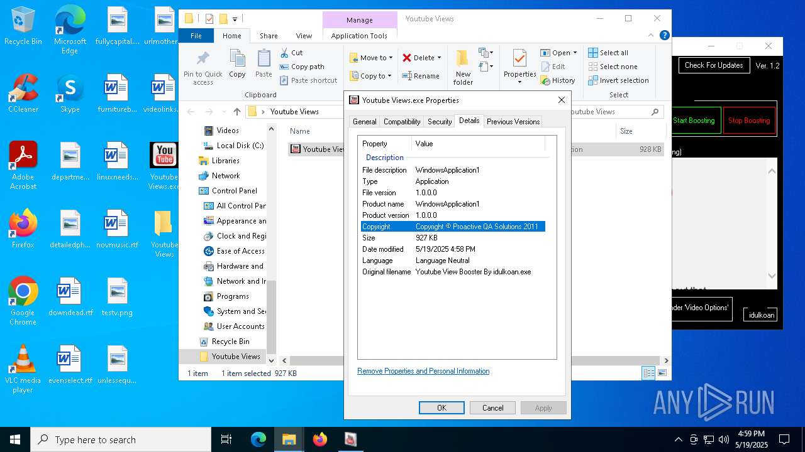The height and width of the screenshot is (452, 805).
Task: Open the File menu tab
Action: (x=196, y=36)
